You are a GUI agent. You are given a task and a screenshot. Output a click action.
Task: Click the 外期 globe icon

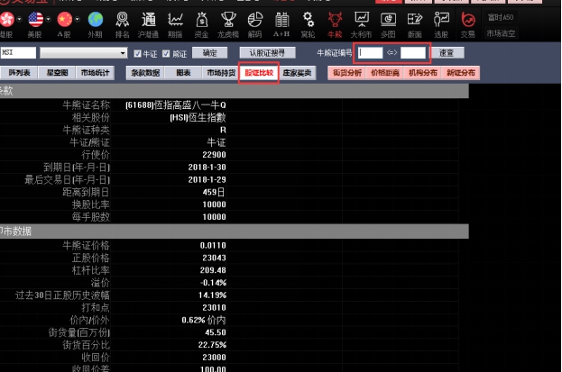[x=95, y=18]
